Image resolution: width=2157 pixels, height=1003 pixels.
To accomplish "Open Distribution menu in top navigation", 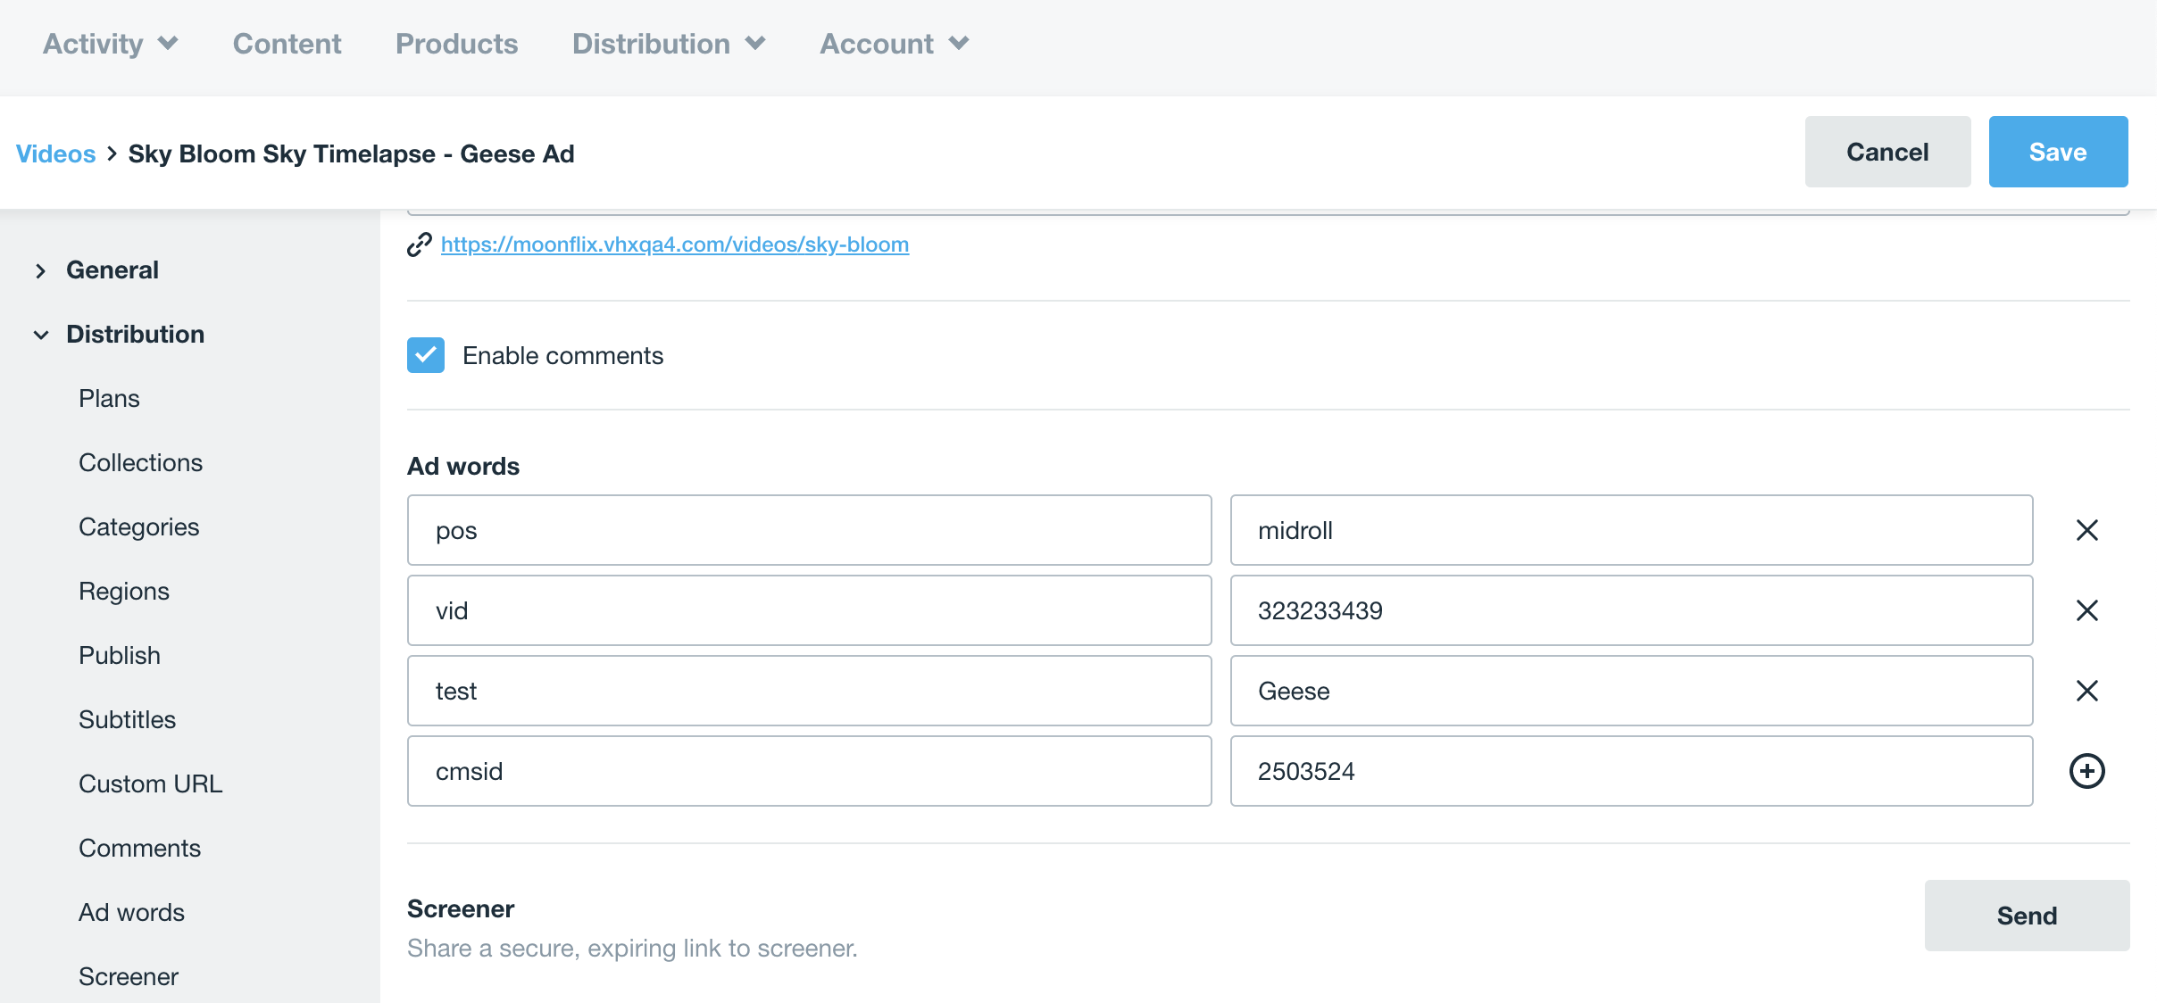I will pos(668,44).
